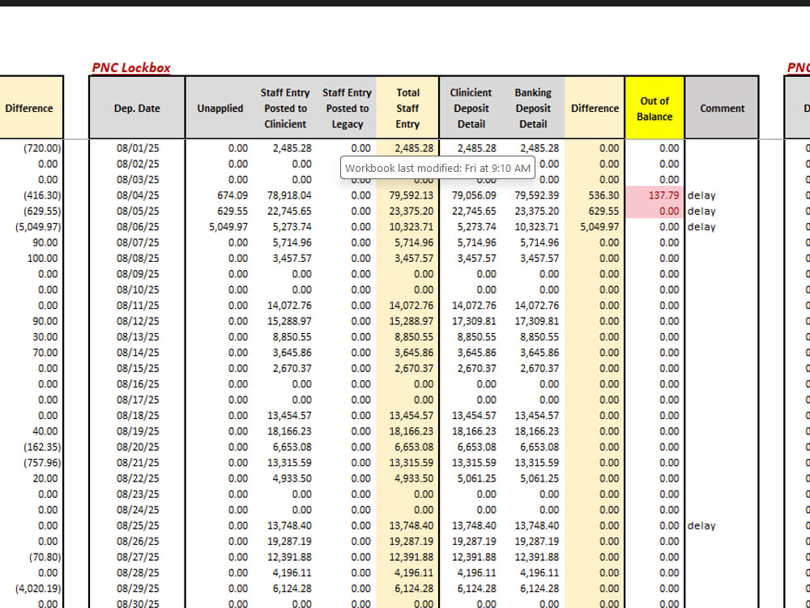Select Clinicient deposit 17,309.81
The height and width of the screenshot is (608, 810).
click(x=474, y=321)
